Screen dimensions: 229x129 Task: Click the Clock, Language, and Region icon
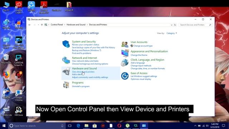[x=125, y=63]
